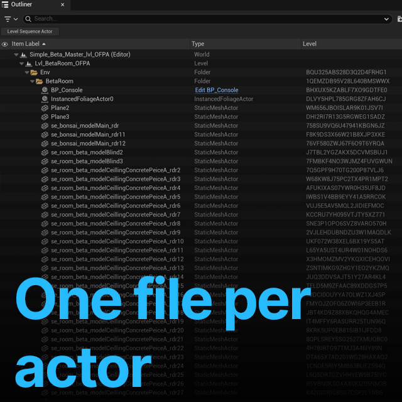Image resolution: width=402 pixels, height=402 pixels.
Task: Select se_room_beta_modelCeillingConcretePeiceA_rdr13 label
Action: coord(117,268)
